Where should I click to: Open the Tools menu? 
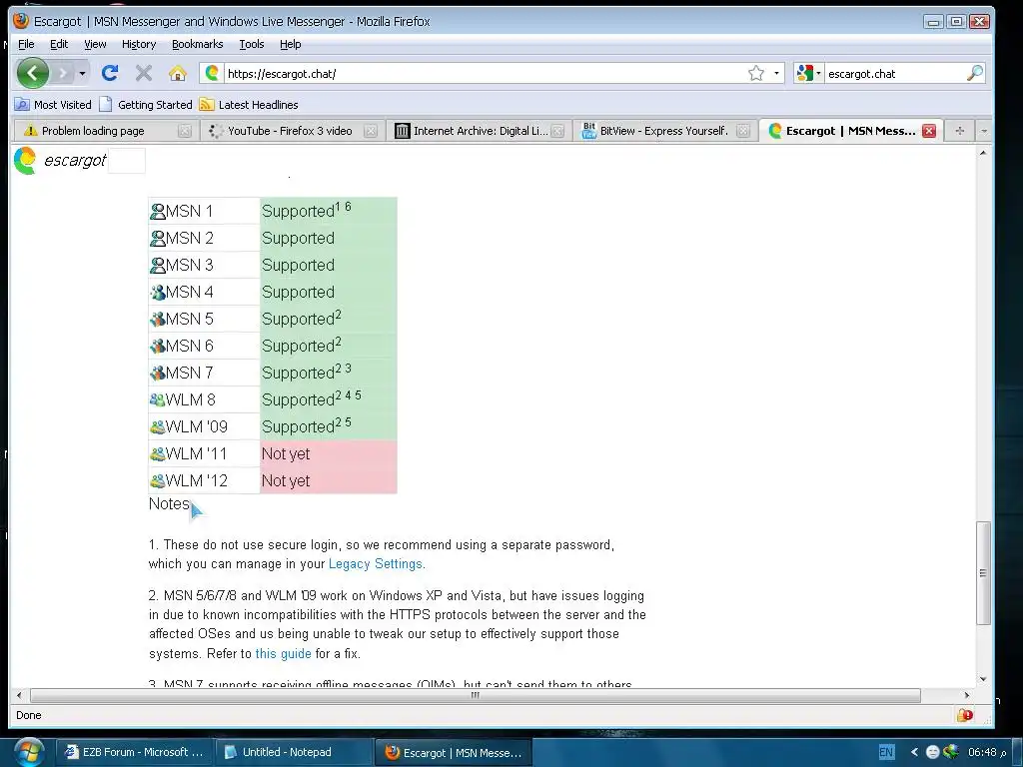(251, 44)
